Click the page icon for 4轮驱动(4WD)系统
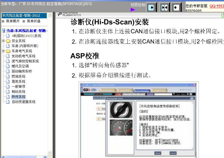The height and width of the screenshot is (158, 224). (8, 36)
